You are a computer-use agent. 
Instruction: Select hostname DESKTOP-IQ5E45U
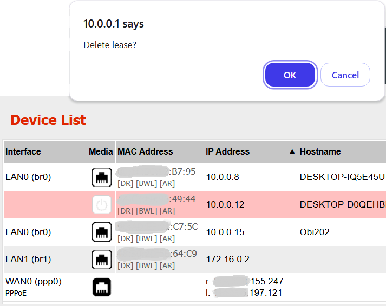click(x=342, y=177)
